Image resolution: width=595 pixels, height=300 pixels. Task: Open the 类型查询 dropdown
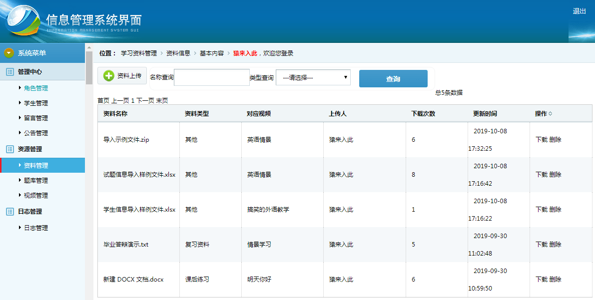tap(313, 77)
